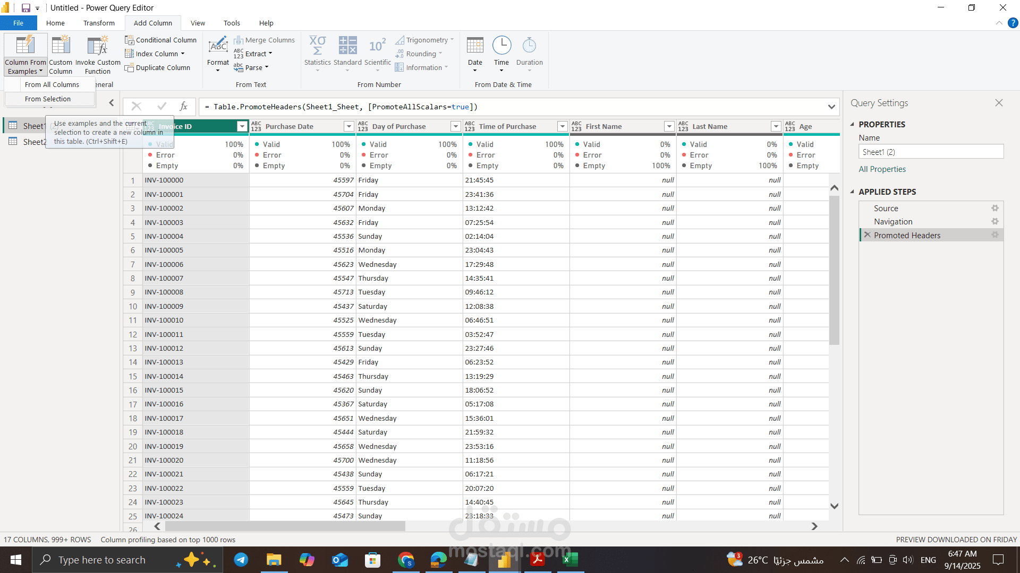The height and width of the screenshot is (573, 1020).
Task: Click the horizontal scrollbar of the grid
Action: pyautogui.click(x=285, y=526)
